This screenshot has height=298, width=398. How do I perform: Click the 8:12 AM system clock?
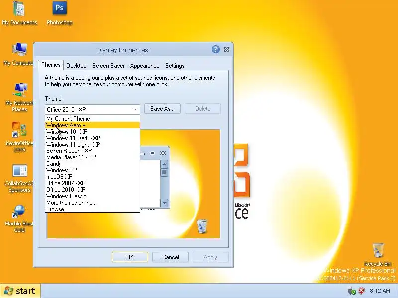(x=380, y=291)
